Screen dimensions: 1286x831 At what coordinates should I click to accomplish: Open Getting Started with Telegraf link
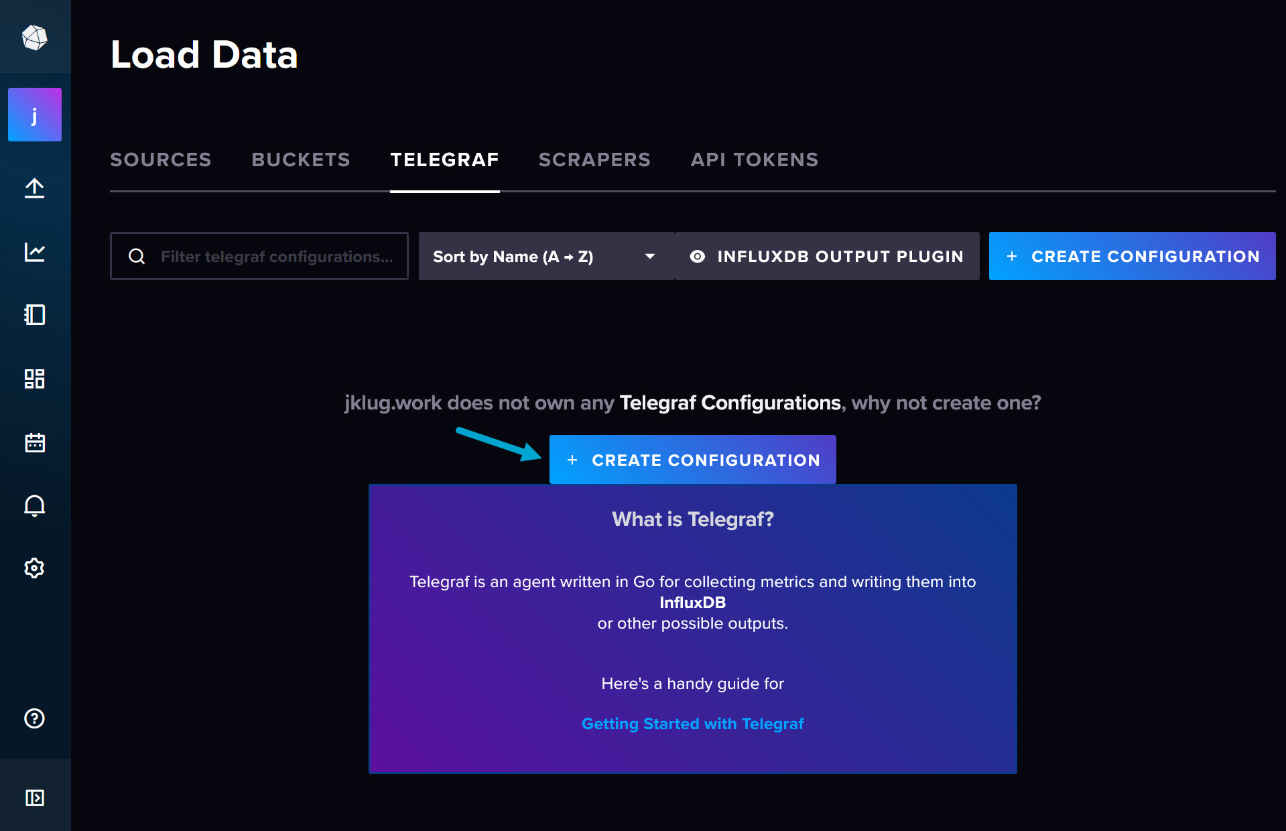692,724
